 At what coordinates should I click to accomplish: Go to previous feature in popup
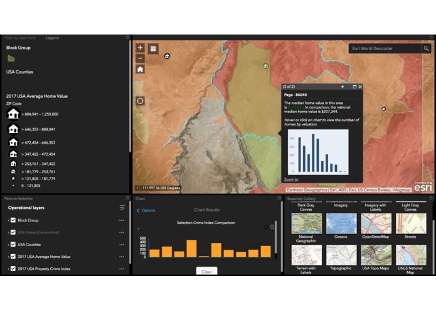coord(343,87)
